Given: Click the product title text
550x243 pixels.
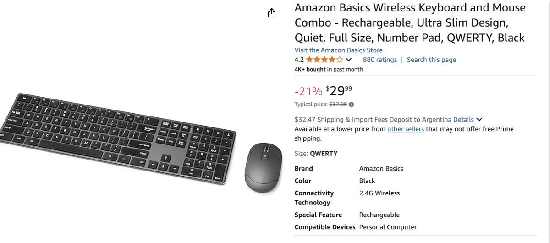Looking at the screenshot, I should (410, 22).
